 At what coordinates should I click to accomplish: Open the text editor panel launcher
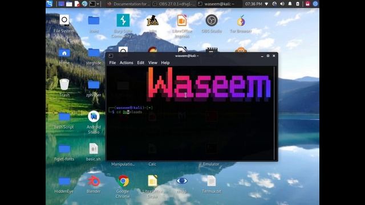tap(77, 4)
